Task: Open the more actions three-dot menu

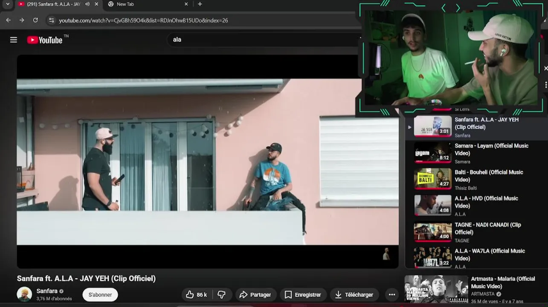Action: pos(391,295)
